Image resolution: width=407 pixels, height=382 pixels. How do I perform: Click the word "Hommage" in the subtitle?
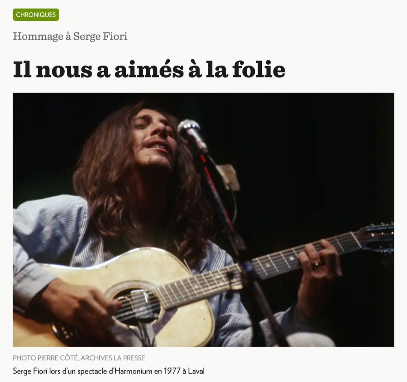coord(38,37)
